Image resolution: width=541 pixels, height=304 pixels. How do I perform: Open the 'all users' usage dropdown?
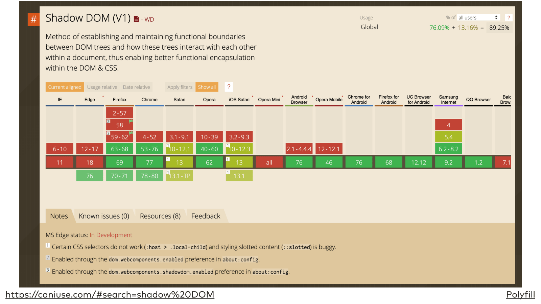click(x=478, y=18)
